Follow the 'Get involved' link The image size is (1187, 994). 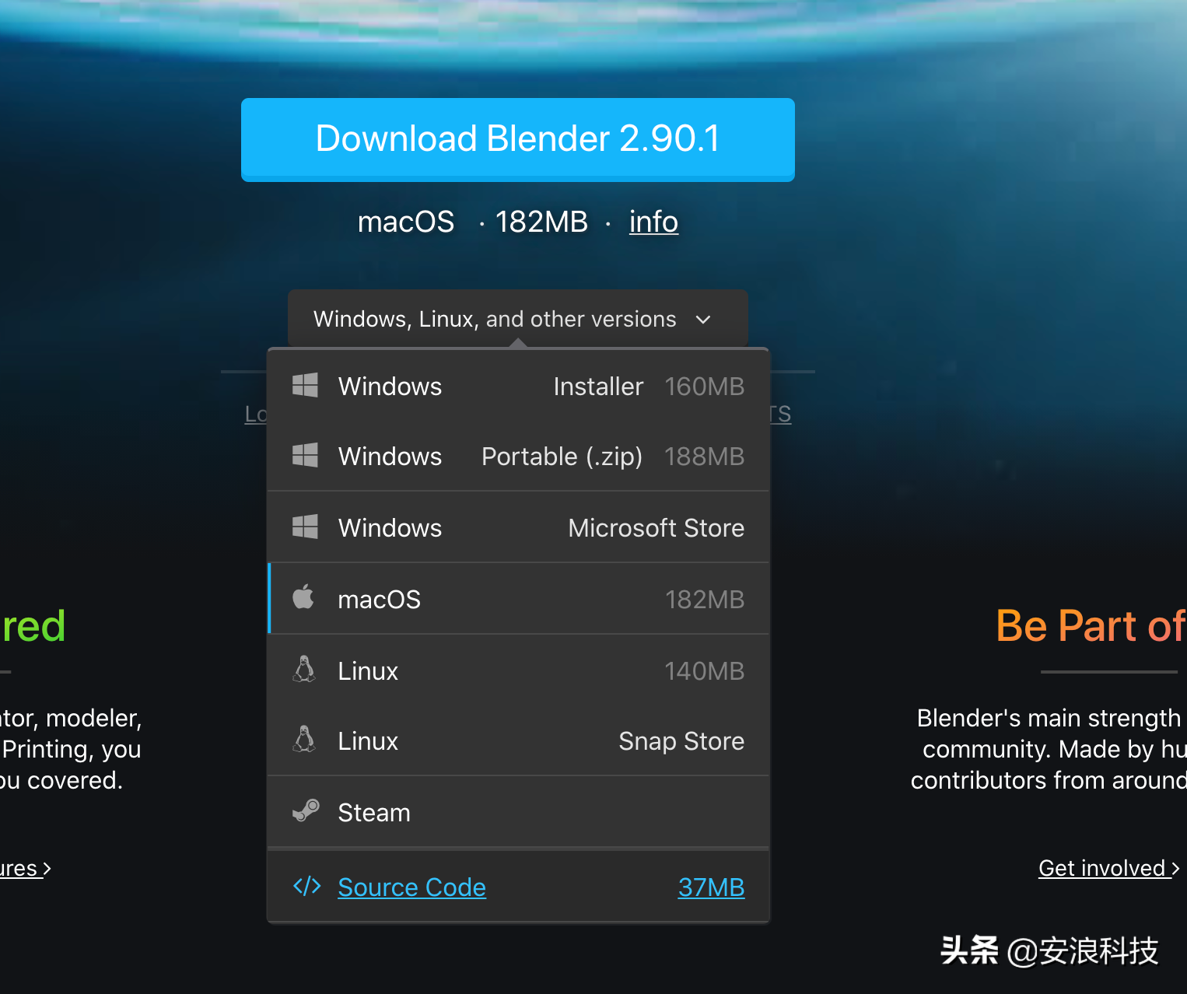[1108, 868]
